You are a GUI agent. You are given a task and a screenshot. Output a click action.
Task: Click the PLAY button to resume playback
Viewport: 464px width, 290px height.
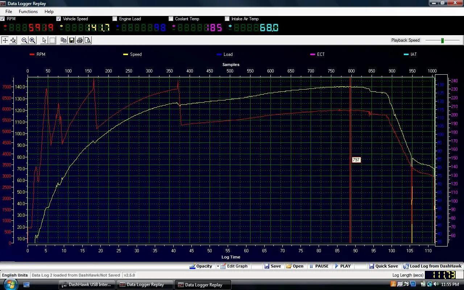343,266
